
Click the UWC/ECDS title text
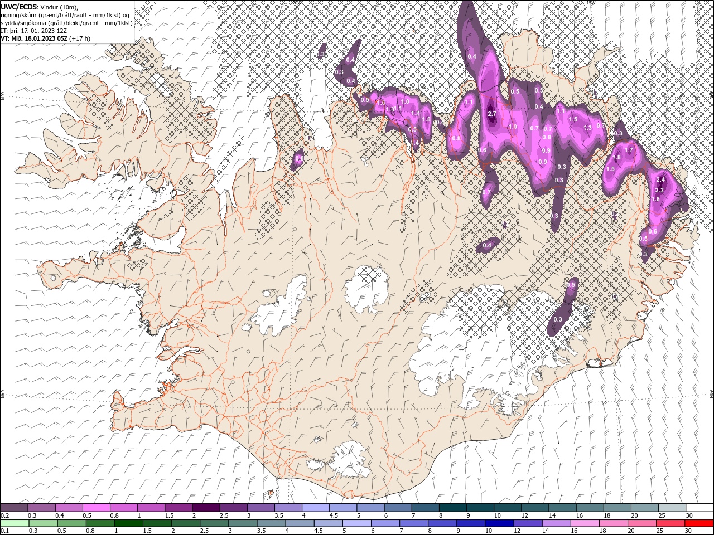[19, 7]
